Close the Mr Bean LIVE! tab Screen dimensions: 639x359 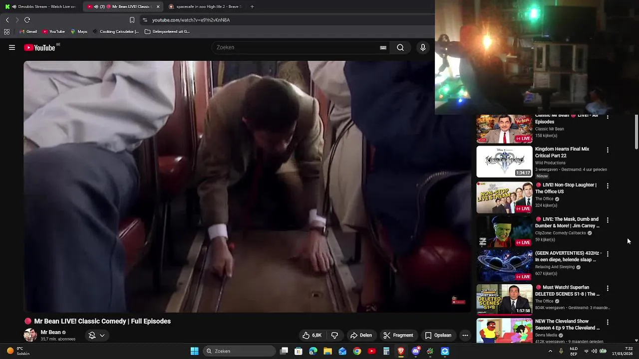pyautogui.click(x=158, y=6)
